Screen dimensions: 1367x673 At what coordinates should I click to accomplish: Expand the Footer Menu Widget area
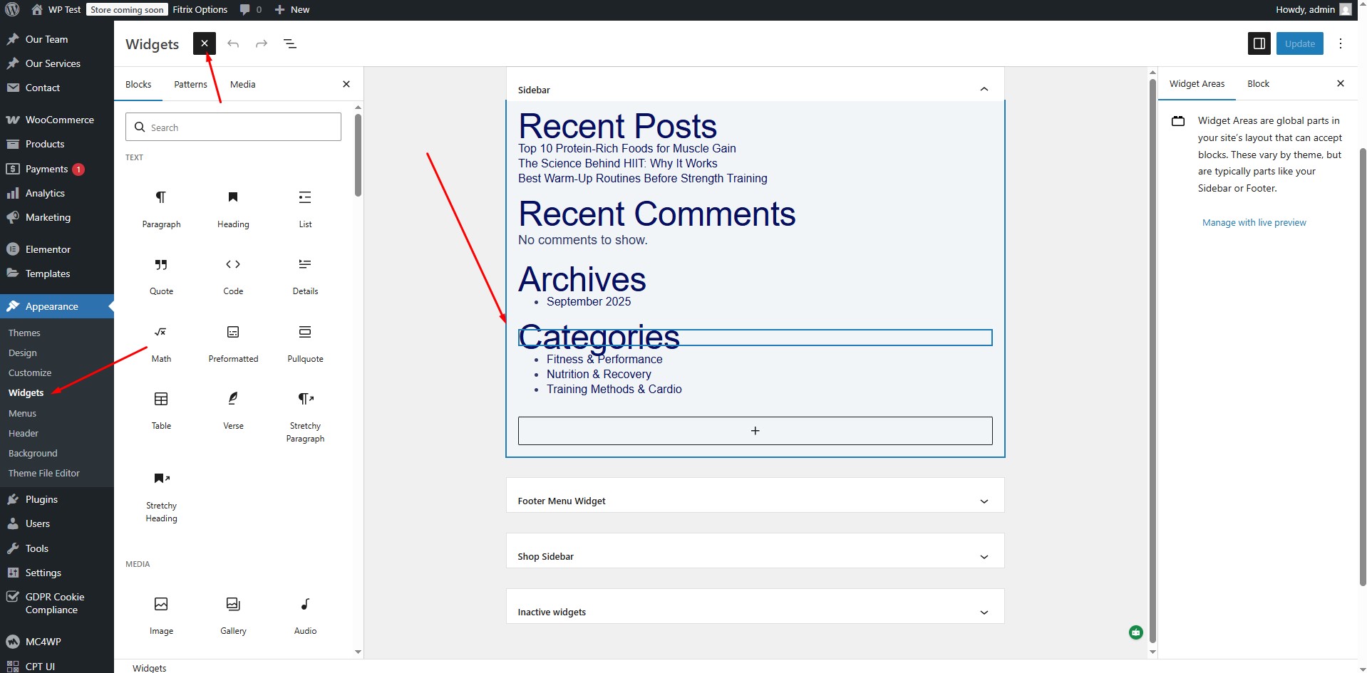click(984, 501)
